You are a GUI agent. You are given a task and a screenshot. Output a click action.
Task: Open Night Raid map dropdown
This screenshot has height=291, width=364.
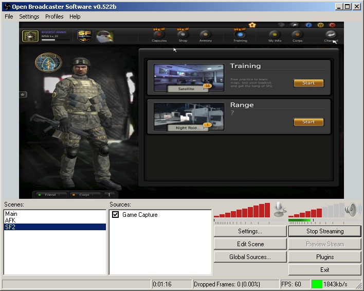point(188,128)
